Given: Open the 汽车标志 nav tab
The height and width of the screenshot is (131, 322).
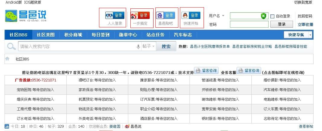Looking at the screenshot, I should point(183,35).
